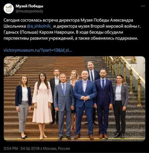Open the location Москва, Россия
Viewport: 149px width, 153px height.
[56, 148]
